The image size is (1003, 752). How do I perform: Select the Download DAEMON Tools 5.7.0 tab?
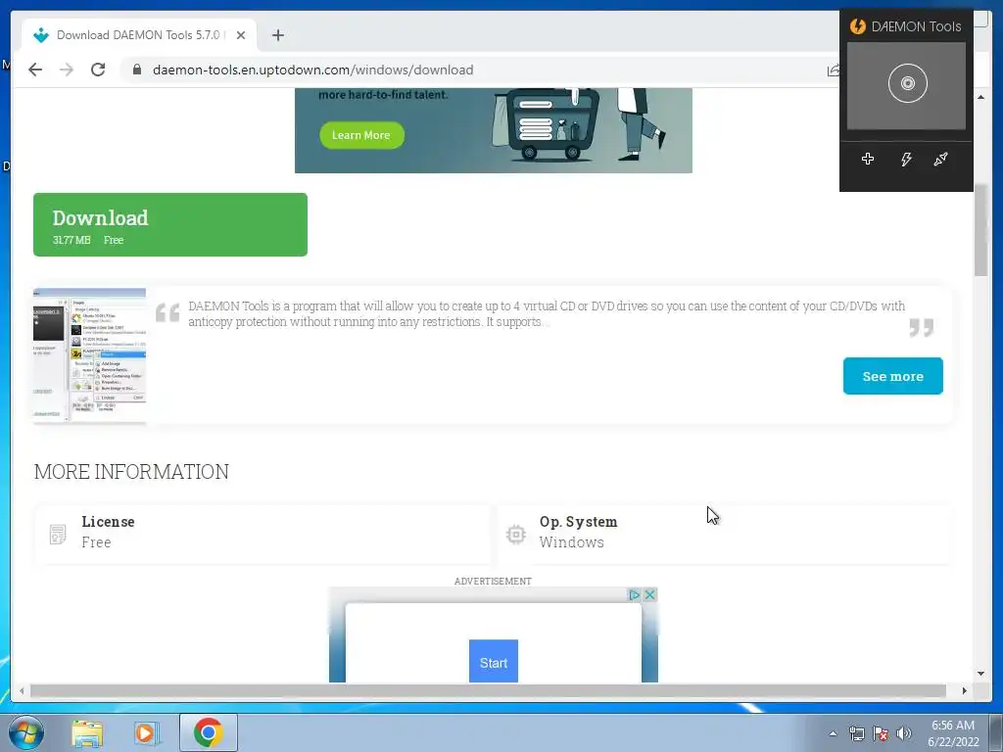pos(139,35)
